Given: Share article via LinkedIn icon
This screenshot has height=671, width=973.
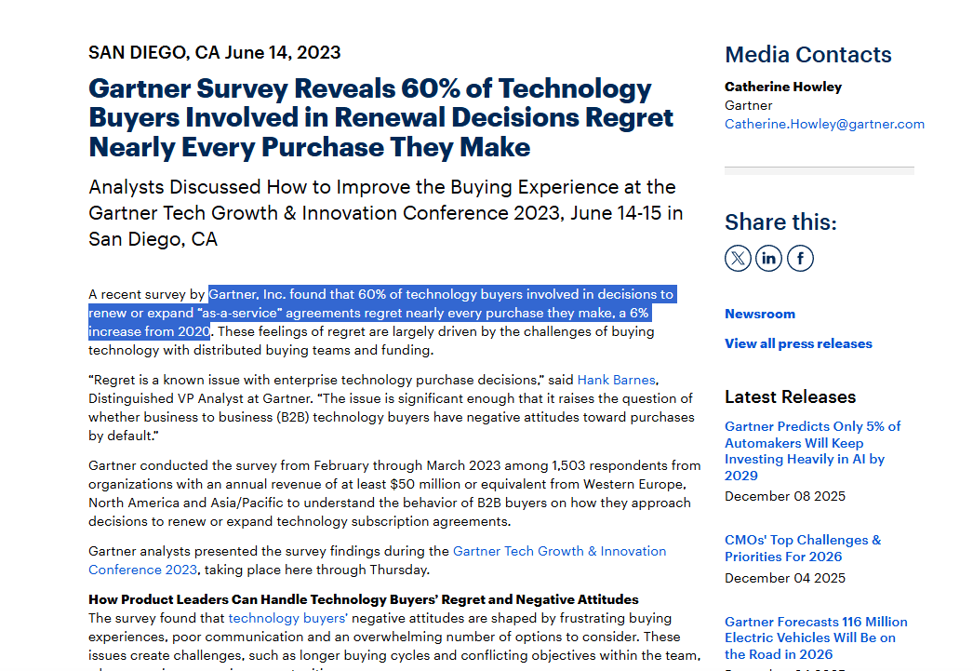Looking at the screenshot, I should [769, 258].
